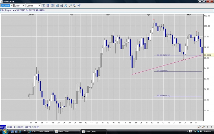Switch to the active Forex Chart taskbar button
The height and width of the screenshot is (134, 214).
[93, 132]
